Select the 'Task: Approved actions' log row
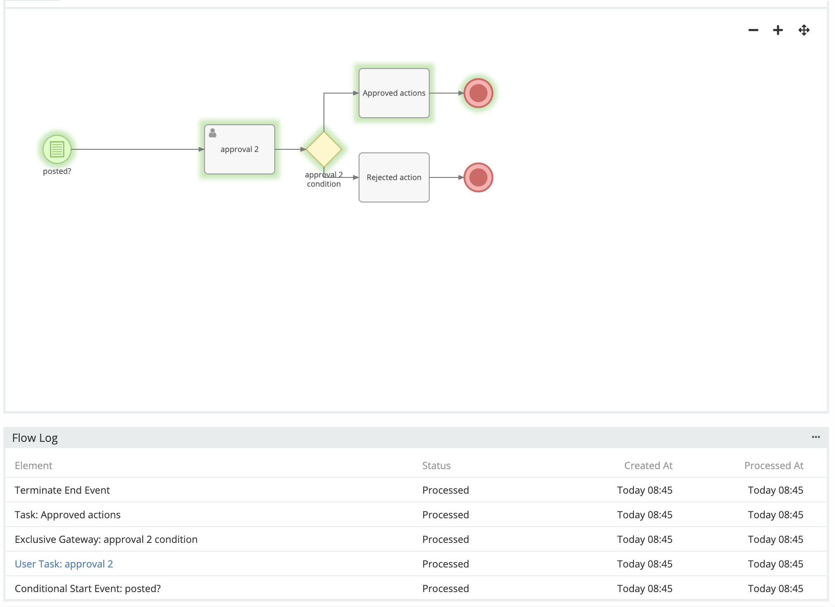 coord(68,515)
